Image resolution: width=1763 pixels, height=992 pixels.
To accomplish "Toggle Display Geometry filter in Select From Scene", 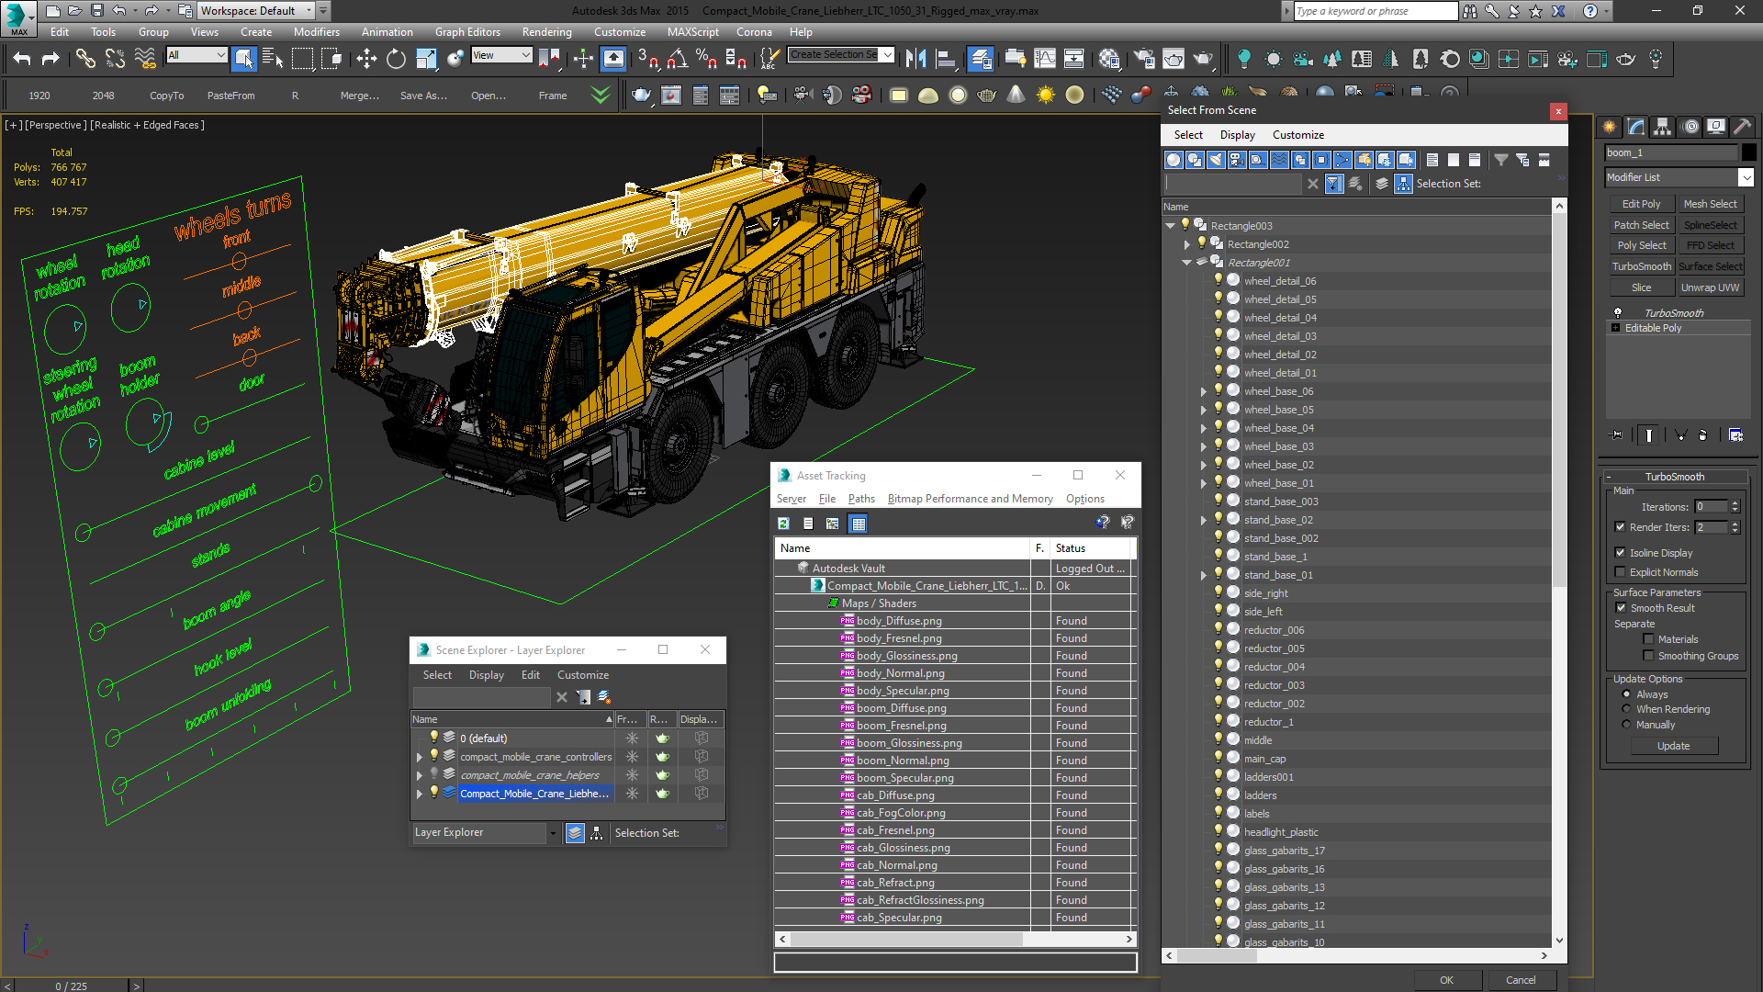I will tap(1173, 160).
